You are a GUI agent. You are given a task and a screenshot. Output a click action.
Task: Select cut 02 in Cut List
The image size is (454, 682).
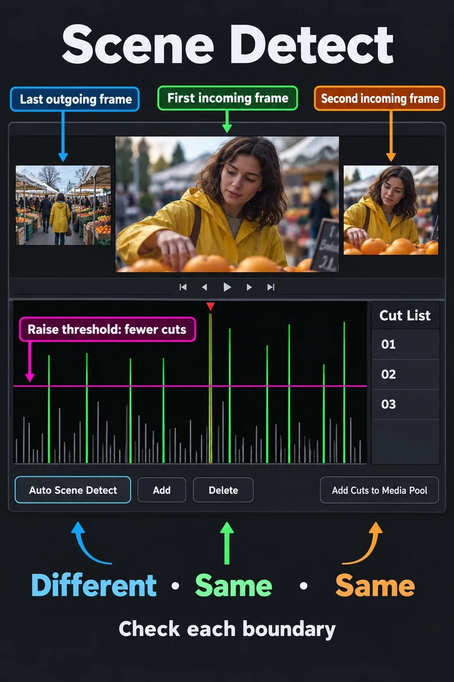(405, 374)
